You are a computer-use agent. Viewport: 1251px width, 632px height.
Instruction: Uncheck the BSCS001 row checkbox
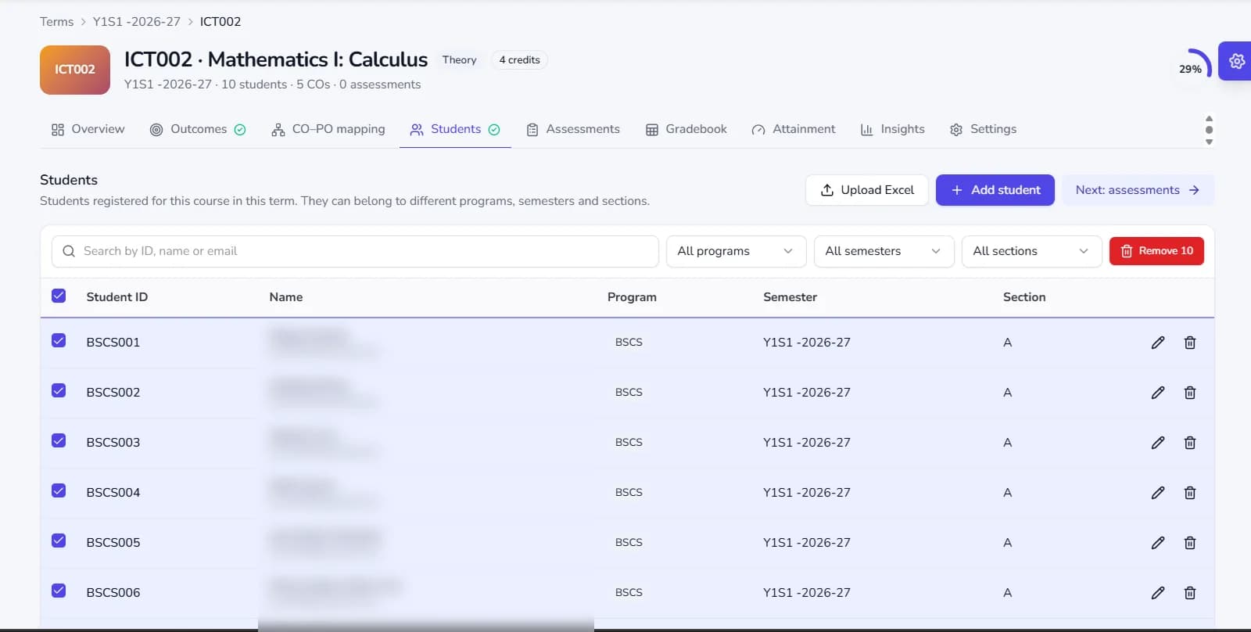click(x=59, y=340)
